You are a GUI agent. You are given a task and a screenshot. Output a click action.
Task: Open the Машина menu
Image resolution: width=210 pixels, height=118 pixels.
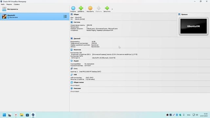coord(9,4)
